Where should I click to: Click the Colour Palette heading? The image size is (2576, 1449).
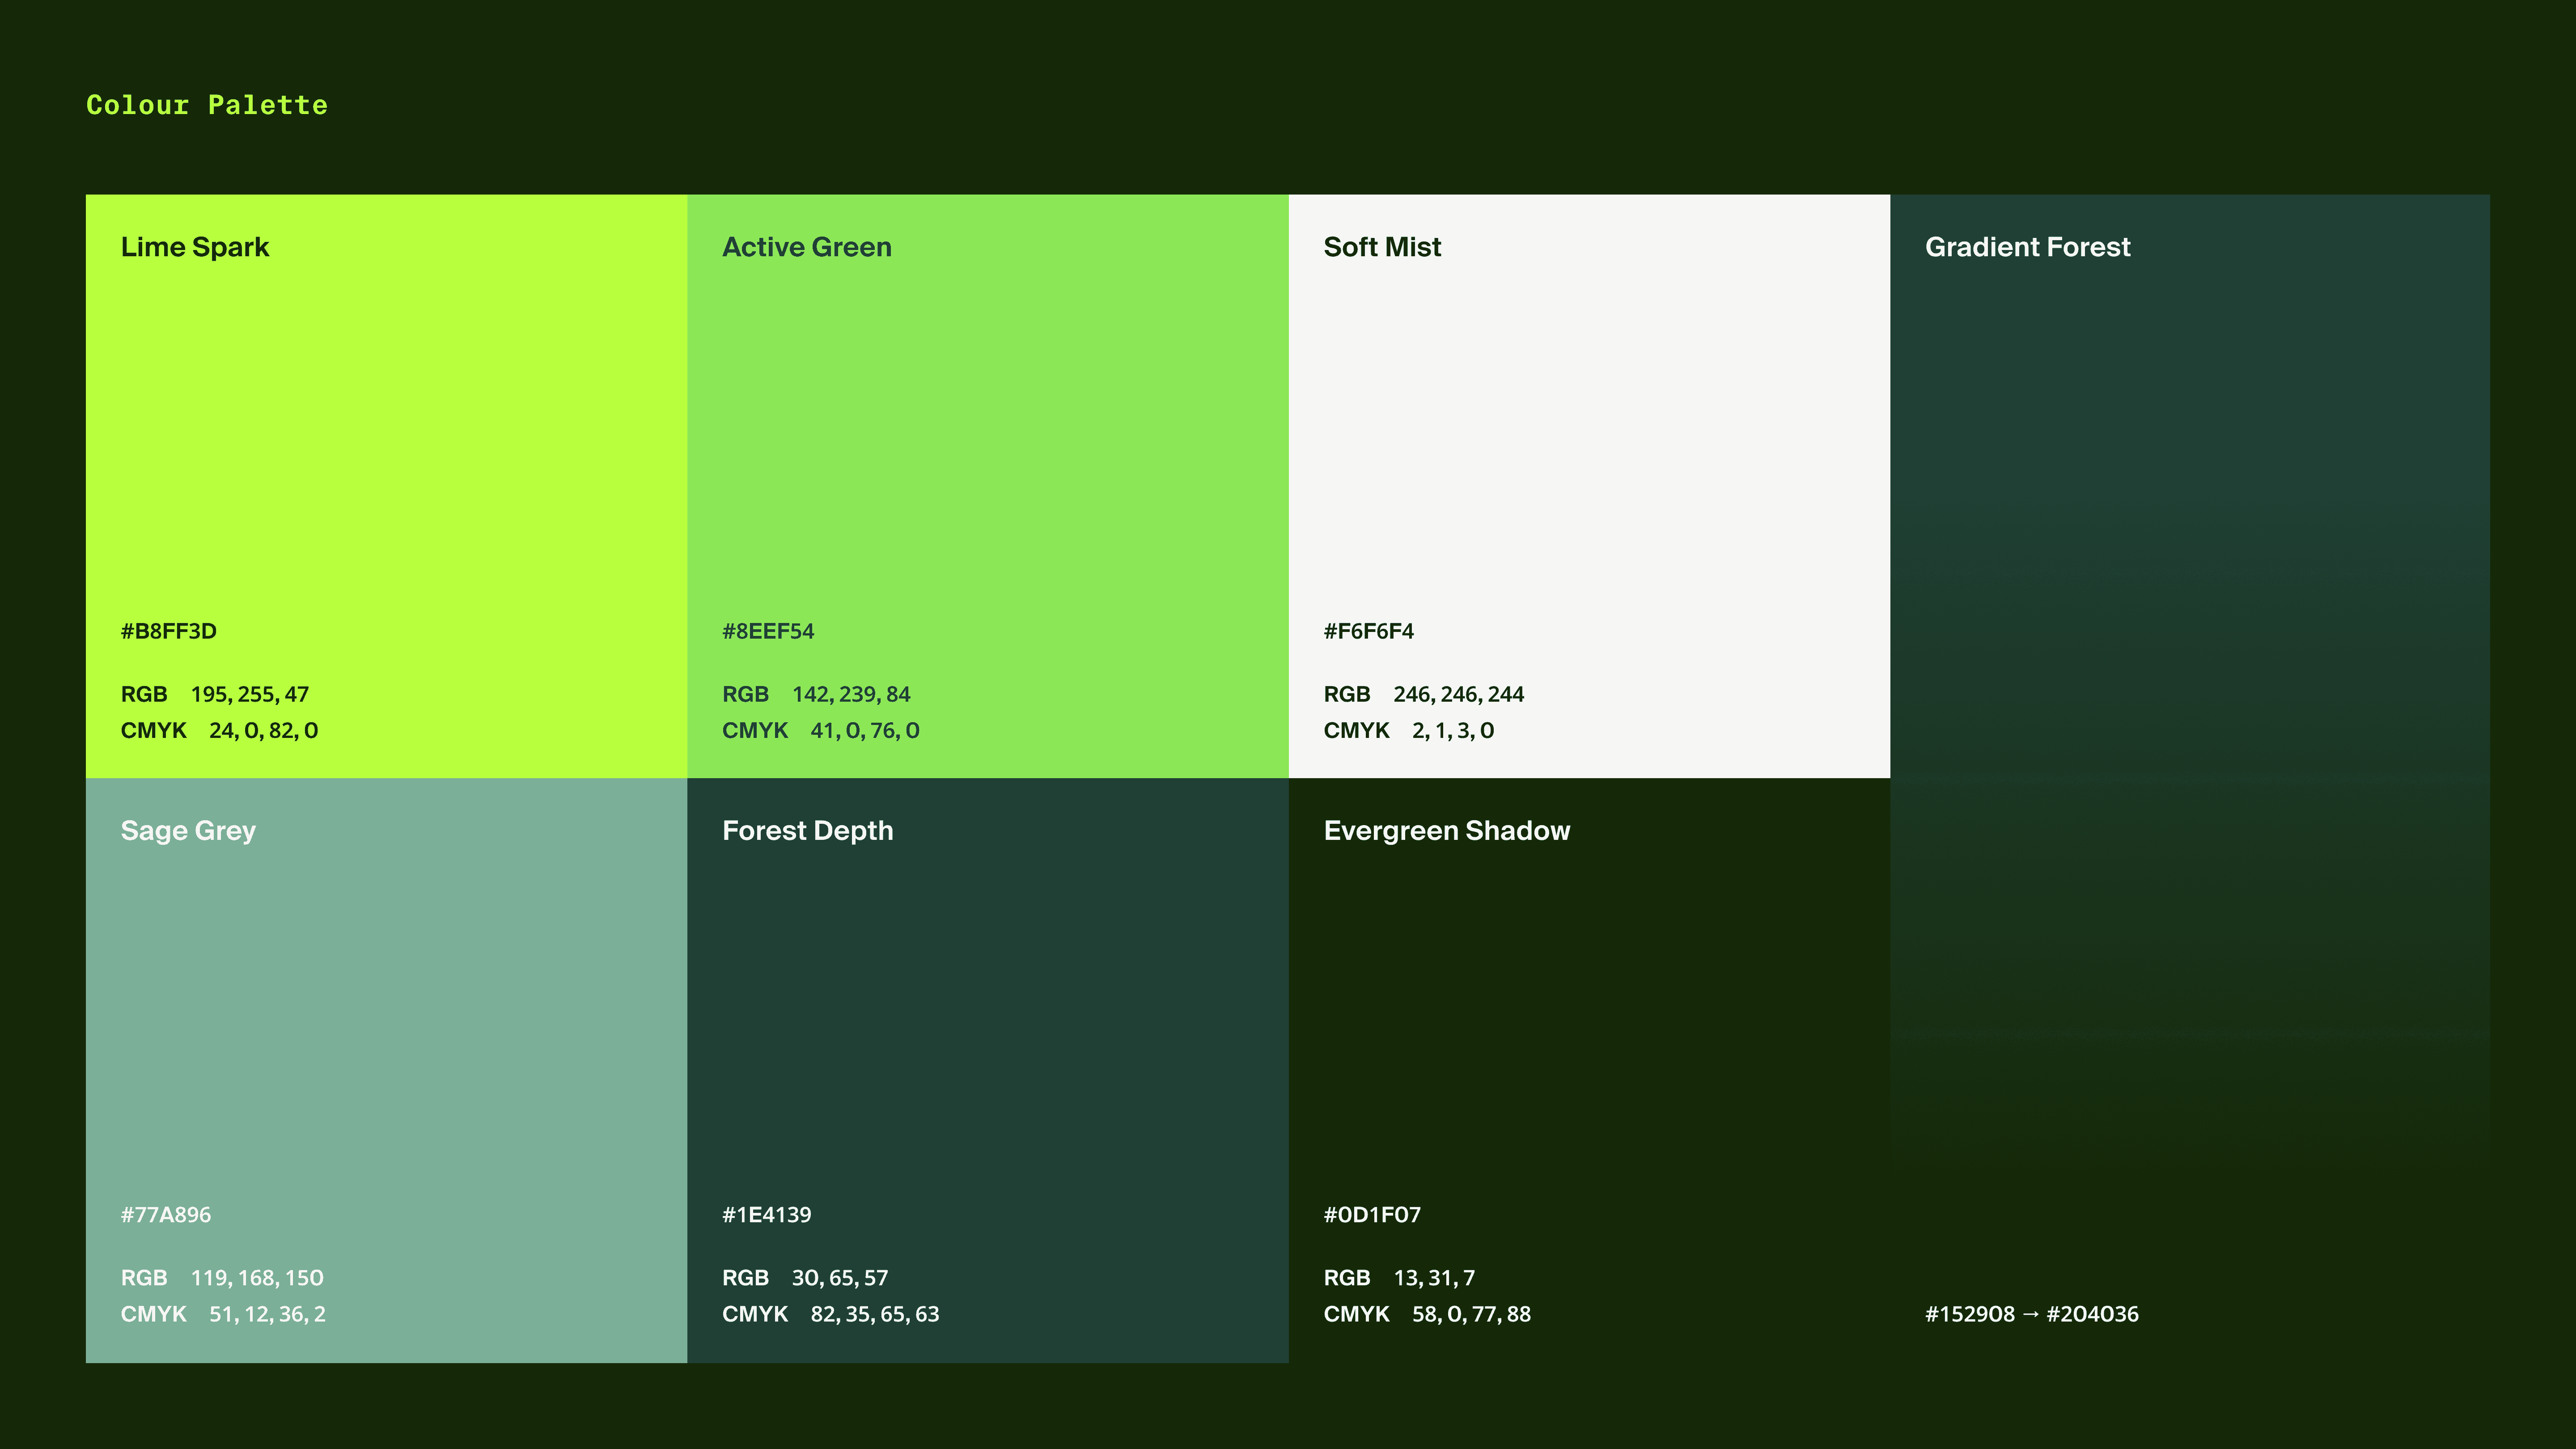click(207, 105)
